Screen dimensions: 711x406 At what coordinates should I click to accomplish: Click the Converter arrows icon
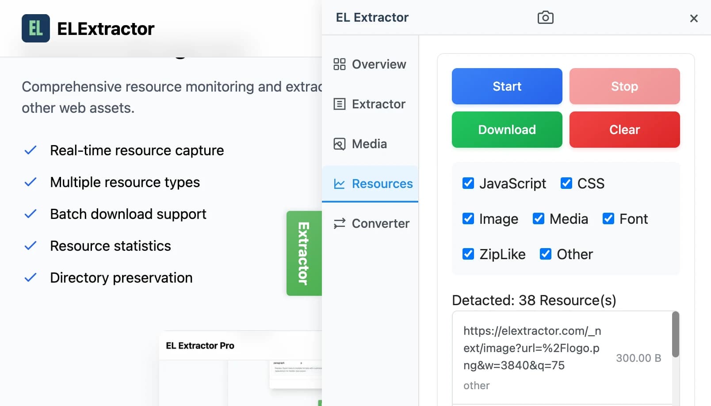[x=339, y=223]
